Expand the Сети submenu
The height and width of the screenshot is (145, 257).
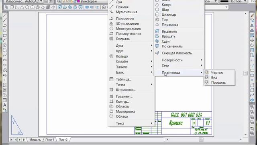click(x=179, y=65)
